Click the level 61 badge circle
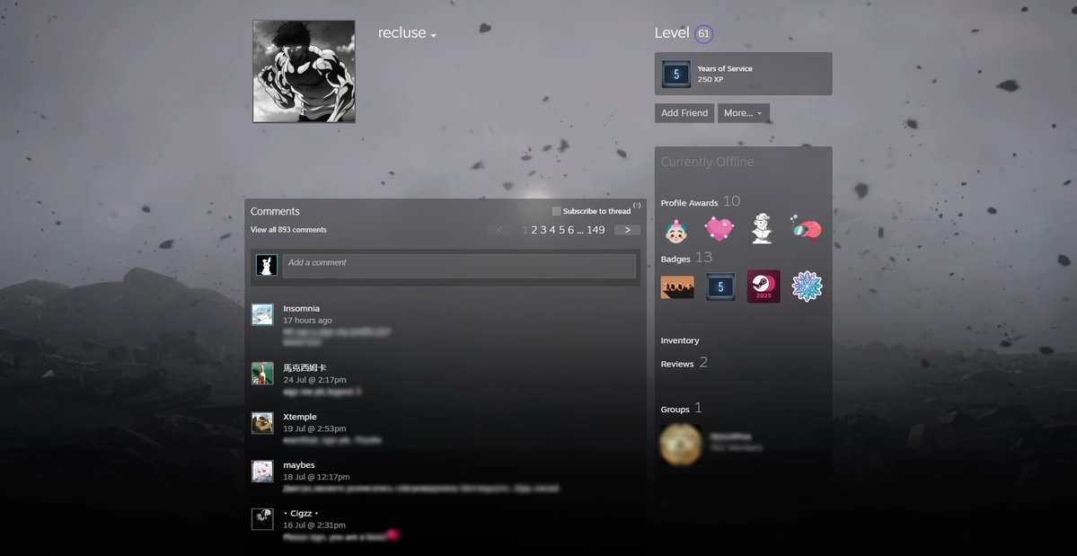The height and width of the screenshot is (556, 1077). click(703, 33)
